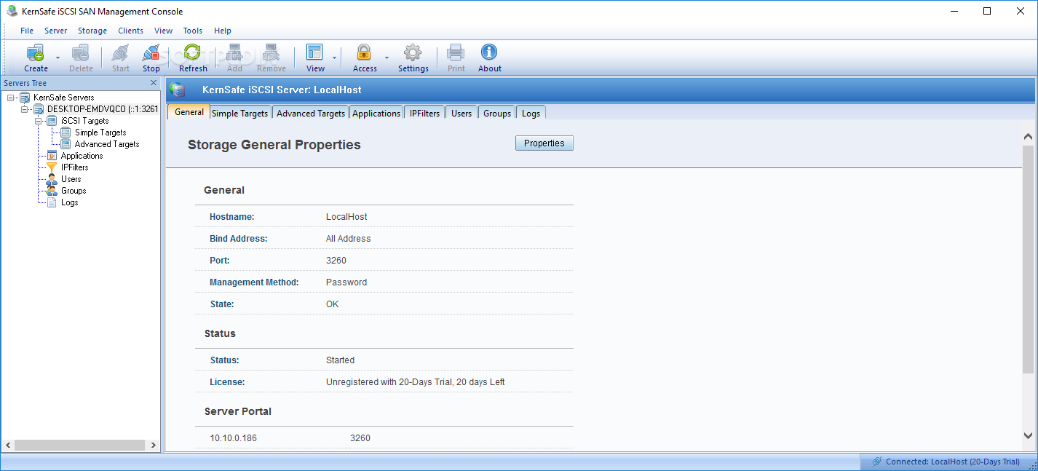Switch to the IPFilters tab
This screenshot has height=471, width=1038.
424,113
